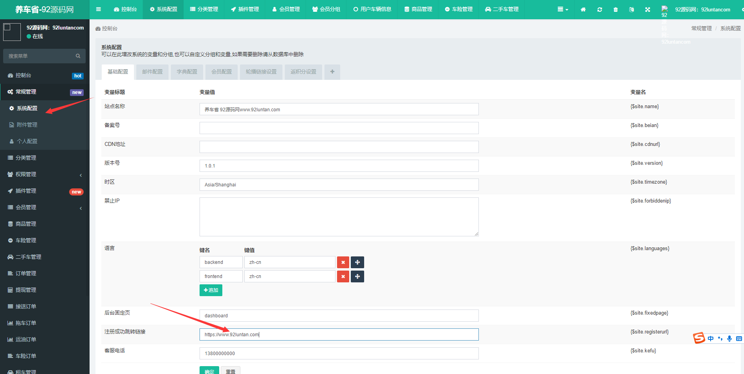Open 会员分组 top navigation tab

pyautogui.click(x=326, y=9)
